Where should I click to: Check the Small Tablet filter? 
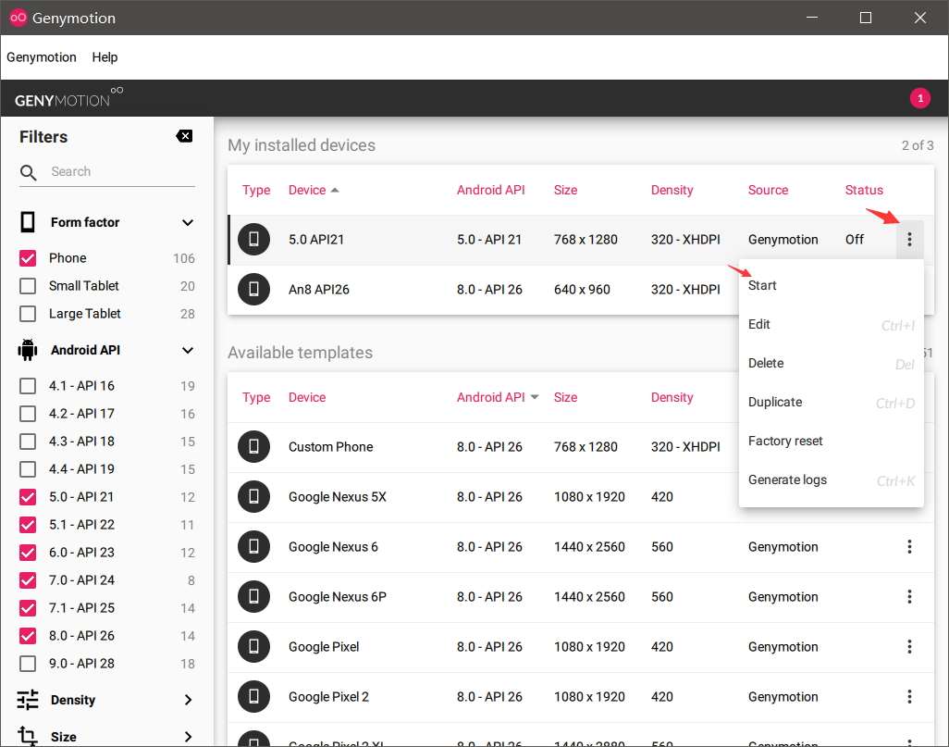(x=28, y=286)
